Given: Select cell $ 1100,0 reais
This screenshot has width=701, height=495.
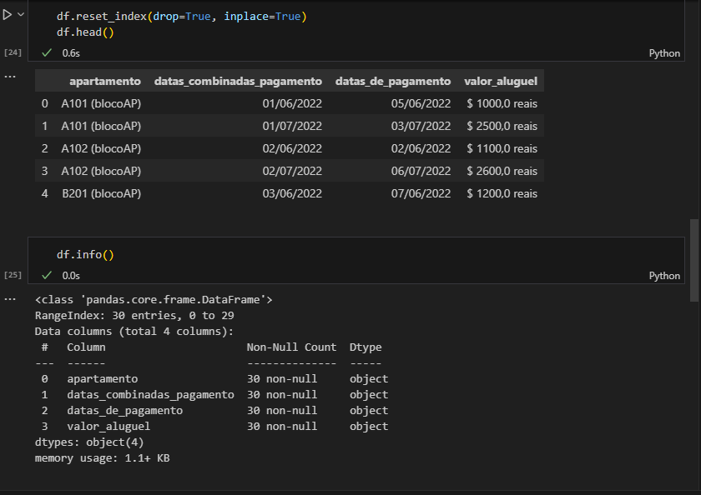Looking at the screenshot, I should tap(502, 148).
